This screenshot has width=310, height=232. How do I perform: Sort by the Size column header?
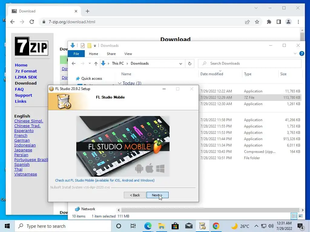click(283, 74)
